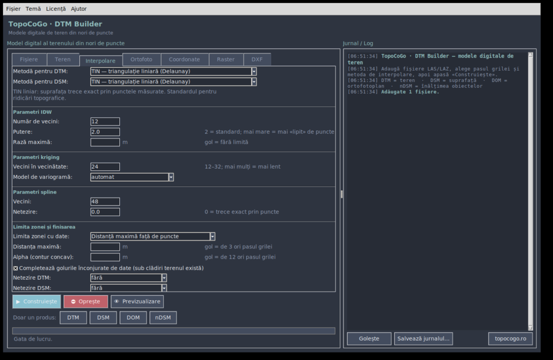This screenshot has width=553, height=360.
Task: Switch to the Ortofoto tab
Action: (x=141, y=59)
